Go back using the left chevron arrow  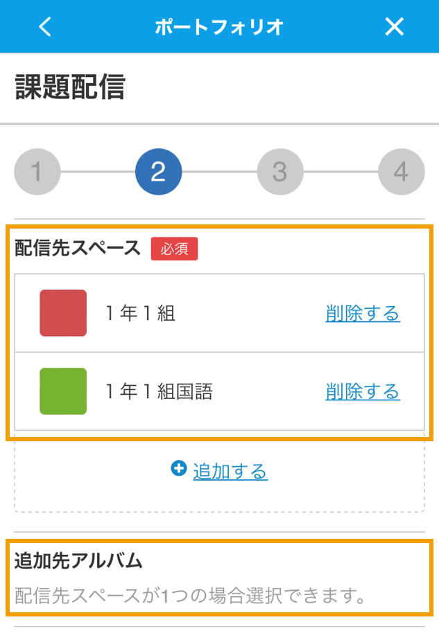pyautogui.click(x=45, y=26)
